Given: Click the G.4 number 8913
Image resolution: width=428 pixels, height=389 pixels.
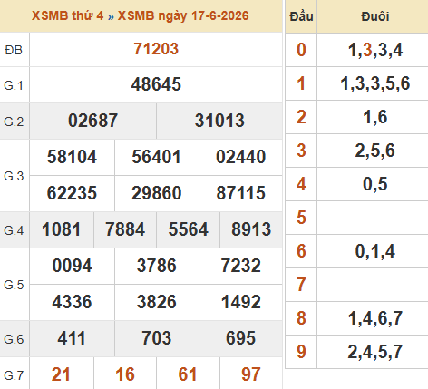Looking at the screenshot, I should [251, 229].
